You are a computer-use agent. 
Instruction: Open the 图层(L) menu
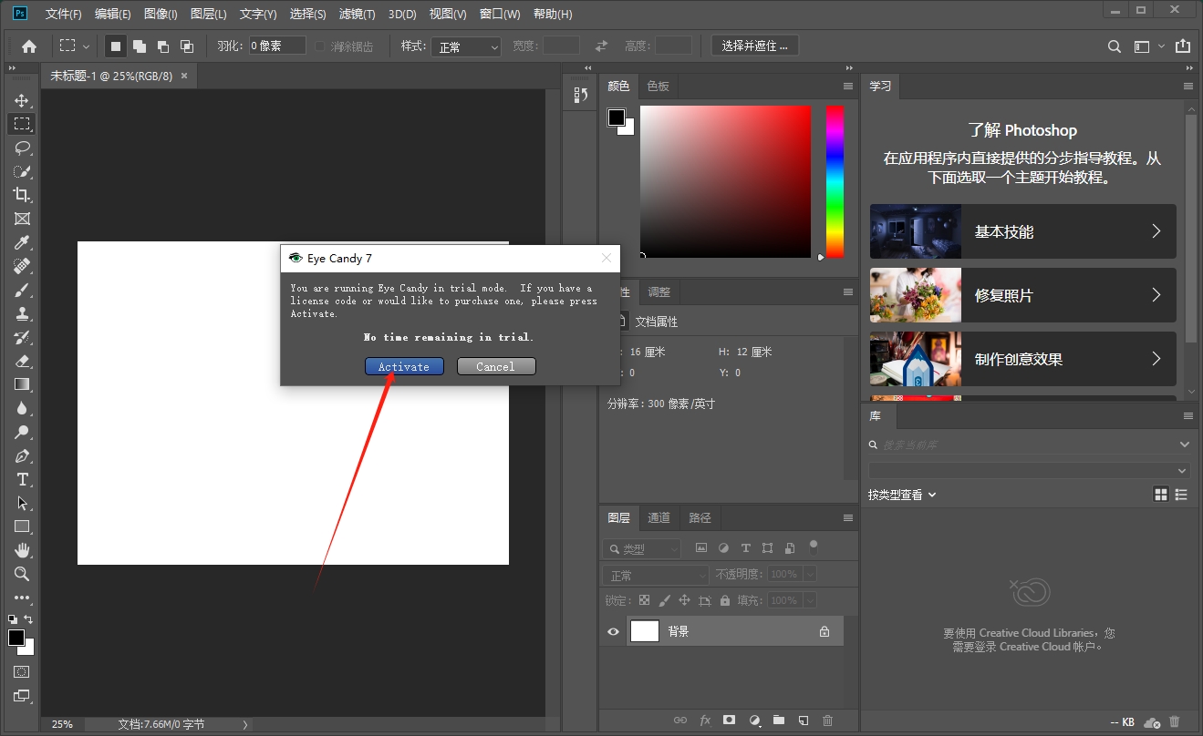(209, 15)
